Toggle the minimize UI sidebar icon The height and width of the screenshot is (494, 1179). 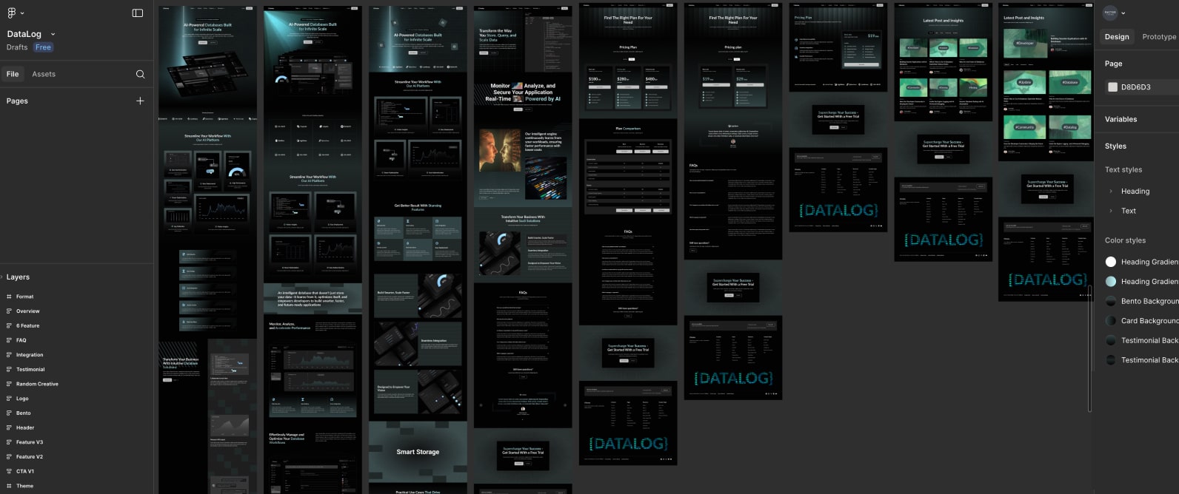[x=137, y=13]
